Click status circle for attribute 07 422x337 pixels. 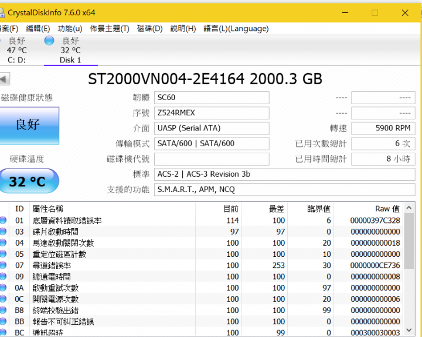point(3,265)
